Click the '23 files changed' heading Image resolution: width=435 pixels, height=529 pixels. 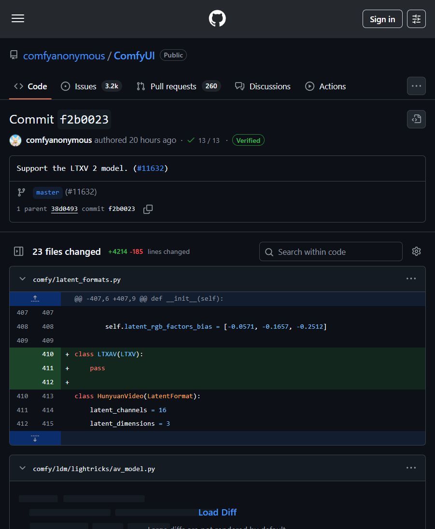tap(67, 251)
